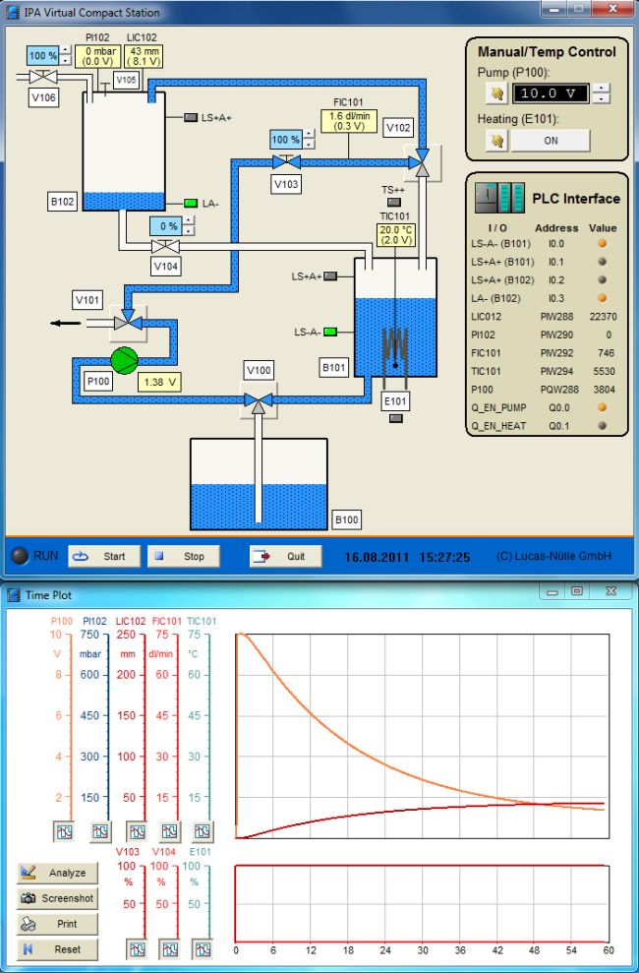This screenshot has width=639, height=973.
Task: Click the V106 inlet valve symbol
Action: pos(43,77)
